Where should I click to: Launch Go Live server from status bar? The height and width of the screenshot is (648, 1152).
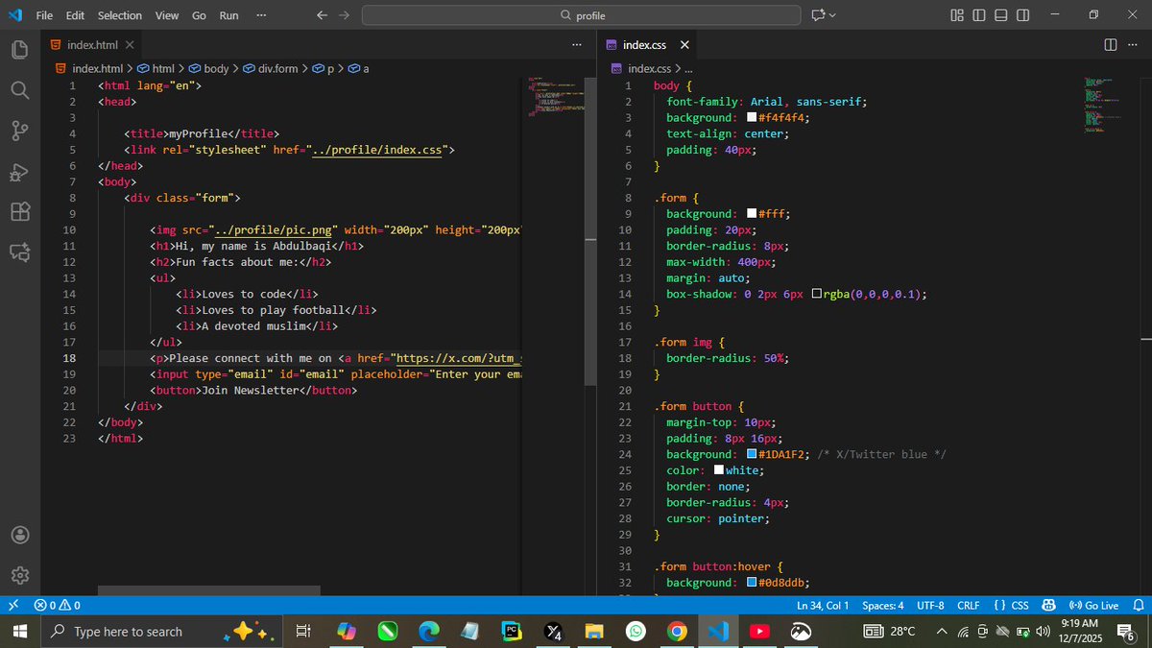pos(1093,605)
